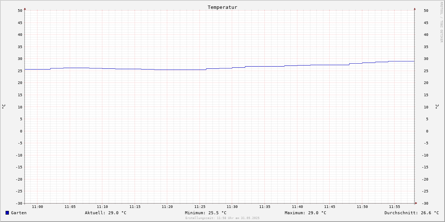This screenshot has width=445, height=222.
Task: Click the "Maximum: 29.0 °C" statistic
Action: pyautogui.click(x=305, y=213)
